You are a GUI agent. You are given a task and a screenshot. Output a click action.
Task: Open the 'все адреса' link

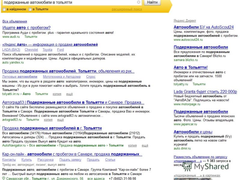[96, 178]
